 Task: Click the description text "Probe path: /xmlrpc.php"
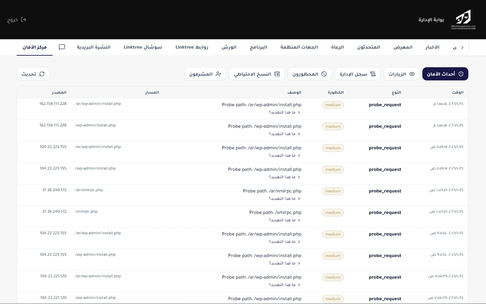(x=275, y=212)
